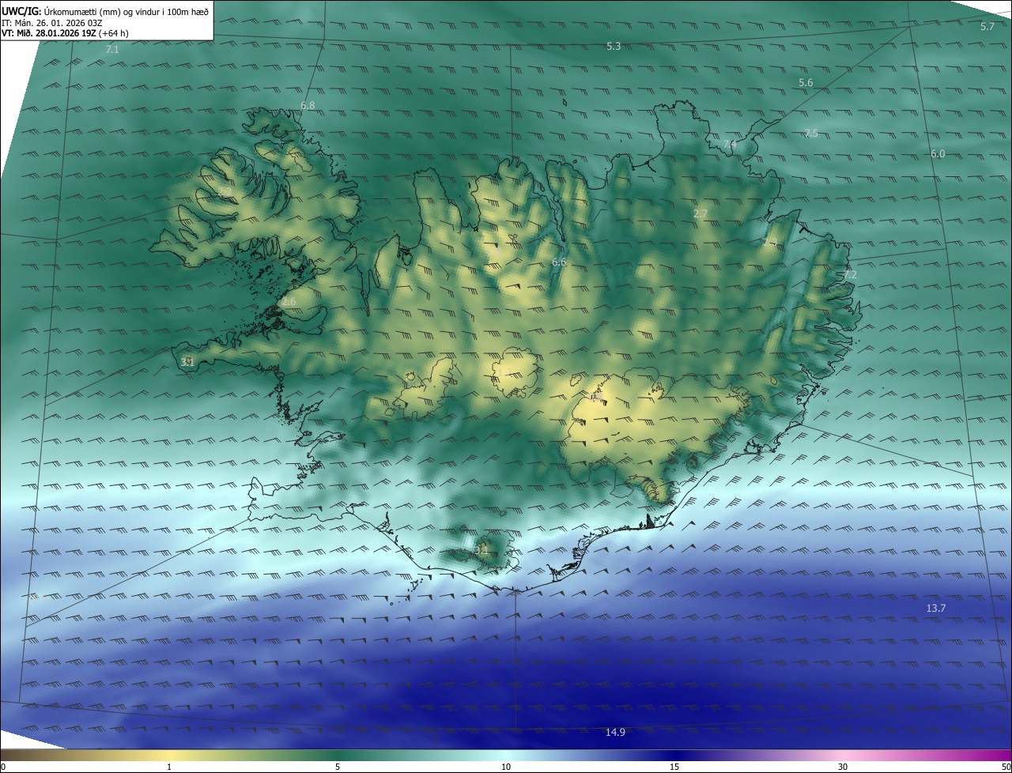Screen dimensions: 1012x773
Task: Click the 1.2 value inside the Hofsjökull glacier outline
Action: [x=503, y=372]
